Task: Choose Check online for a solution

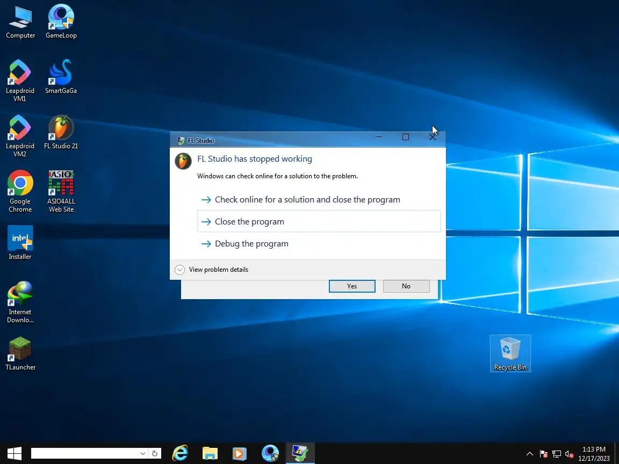Action: click(x=319, y=200)
